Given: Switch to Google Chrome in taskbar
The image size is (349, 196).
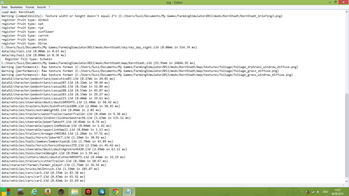Looking at the screenshot, I should point(115,192).
